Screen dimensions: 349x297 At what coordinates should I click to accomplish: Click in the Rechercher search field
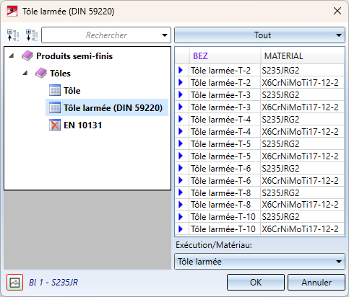pos(101,35)
